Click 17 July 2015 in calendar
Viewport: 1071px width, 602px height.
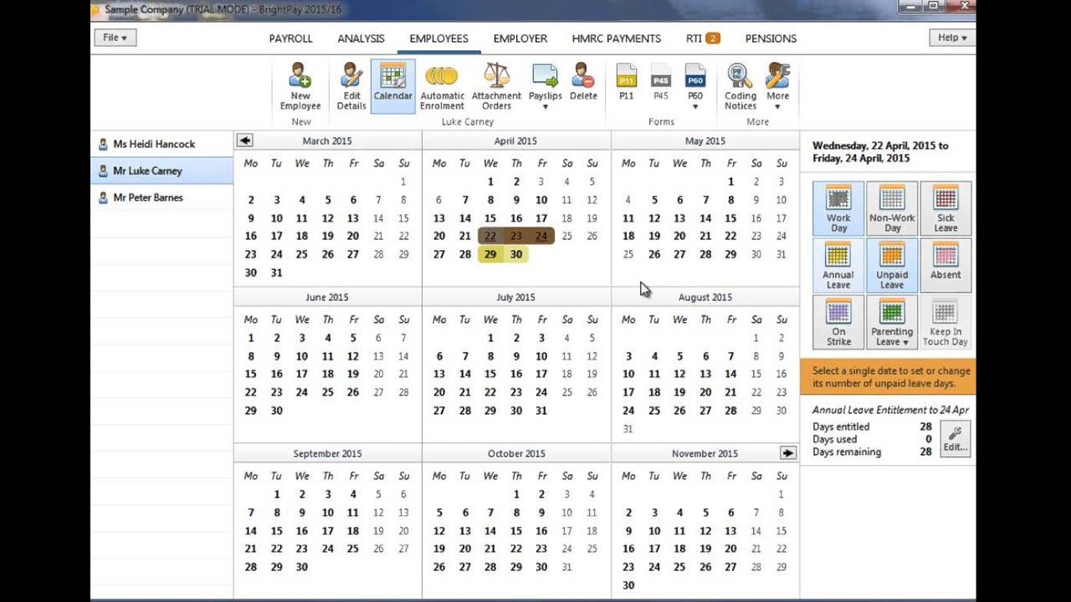(x=541, y=374)
